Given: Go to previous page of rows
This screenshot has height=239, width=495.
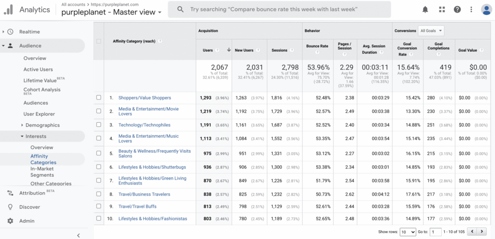Looking at the screenshot, I should [x=472, y=232].
